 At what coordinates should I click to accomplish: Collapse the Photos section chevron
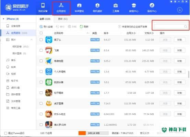32,40
